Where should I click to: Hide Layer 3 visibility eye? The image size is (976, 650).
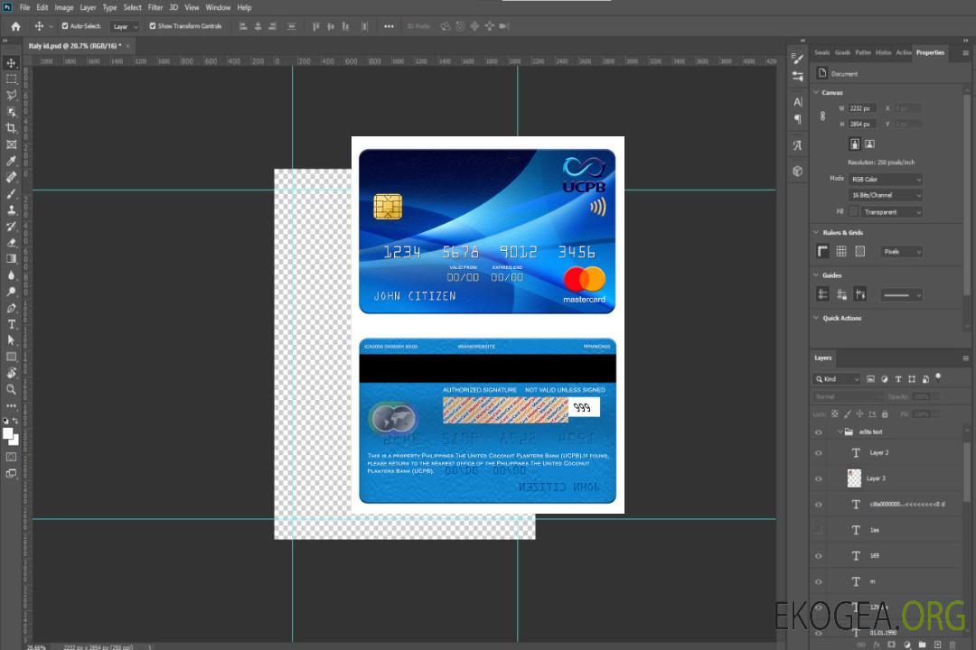click(819, 479)
